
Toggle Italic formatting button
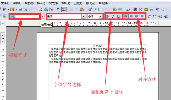pos(113,16)
